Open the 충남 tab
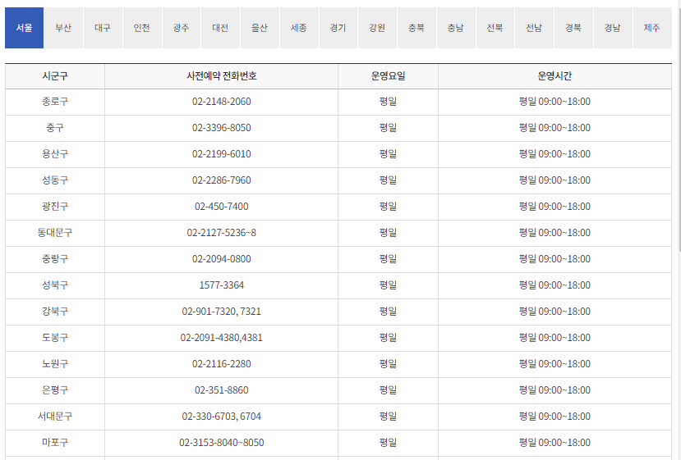This screenshot has width=681, height=460. 456,28
